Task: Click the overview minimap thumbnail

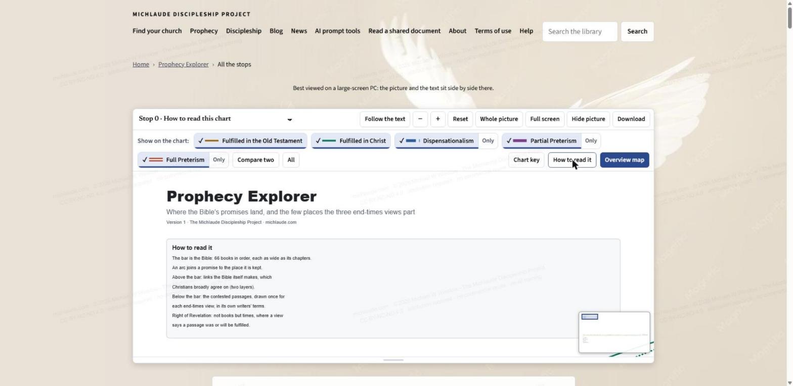Action: pyautogui.click(x=614, y=332)
